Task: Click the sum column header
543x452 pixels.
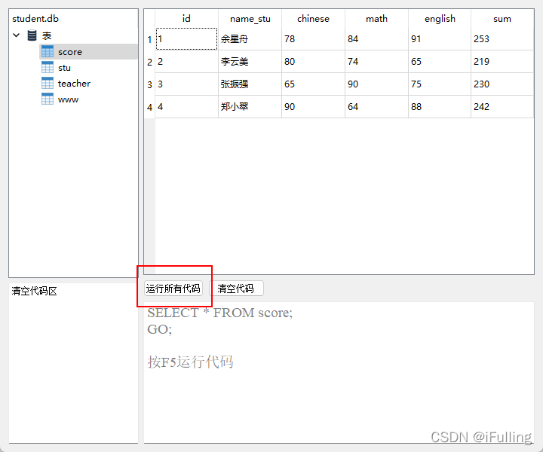Action: [502, 19]
